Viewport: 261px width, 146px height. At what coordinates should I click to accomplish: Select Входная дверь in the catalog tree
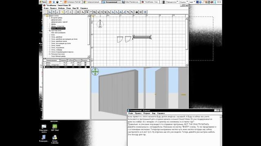[57, 18]
